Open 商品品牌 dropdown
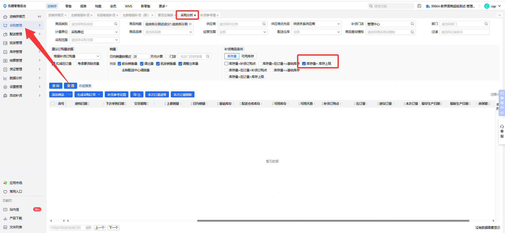The height and width of the screenshot is (233, 505). (168, 32)
